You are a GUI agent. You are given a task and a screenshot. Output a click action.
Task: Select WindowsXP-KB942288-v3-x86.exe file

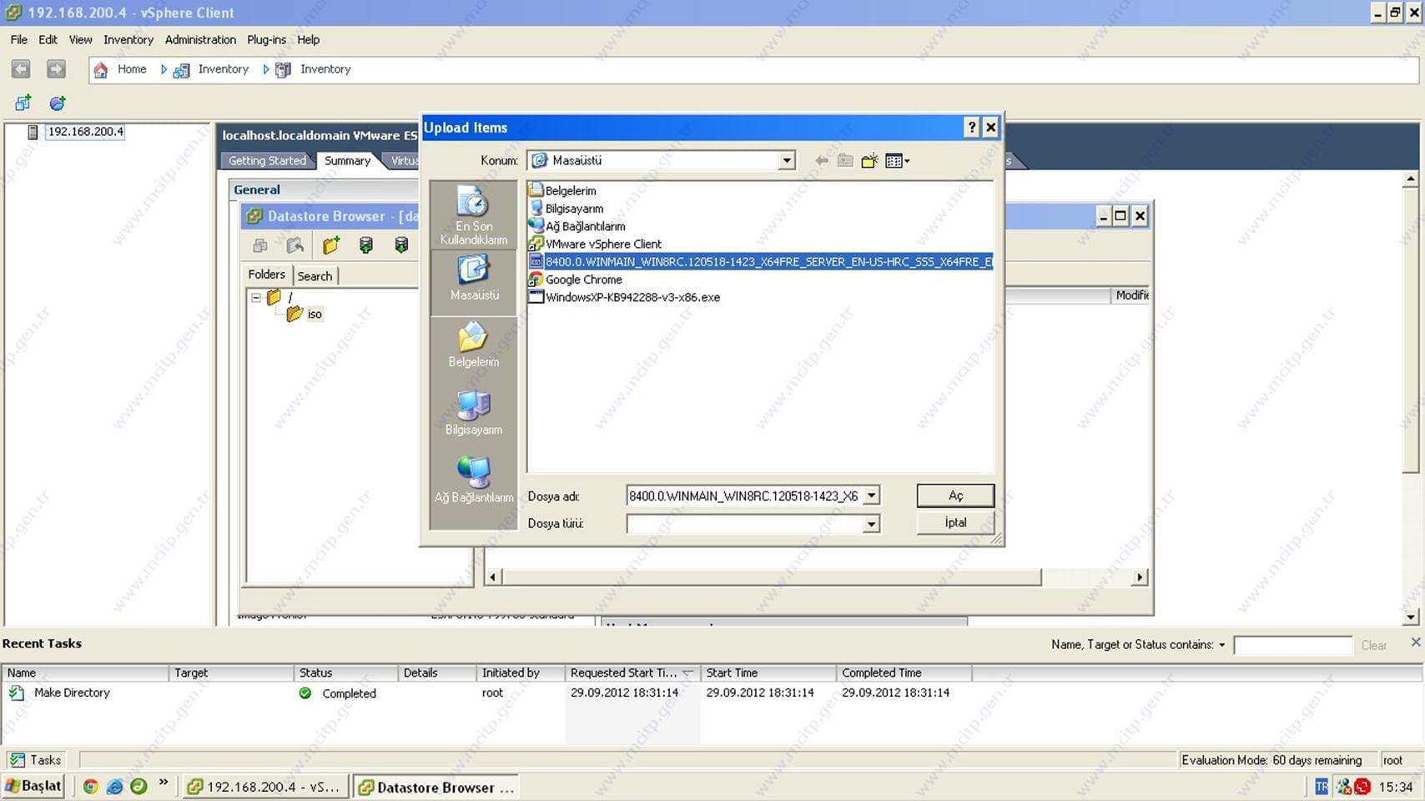pos(624,297)
